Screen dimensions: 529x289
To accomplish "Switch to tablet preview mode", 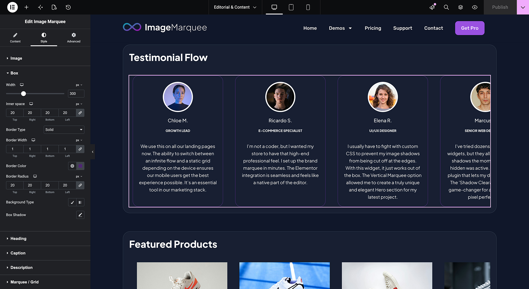I will coord(291,7).
